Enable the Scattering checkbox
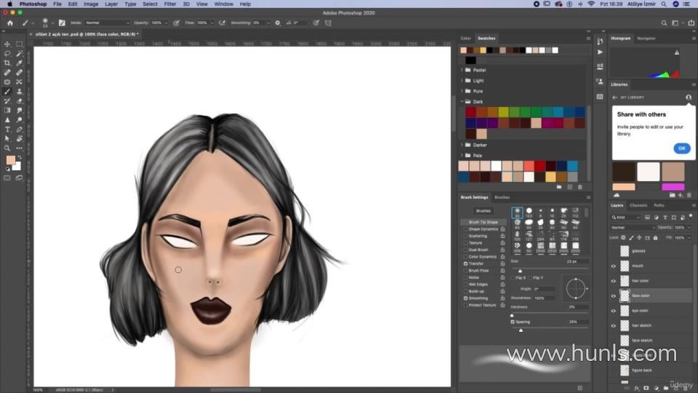698x393 pixels. (x=465, y=236)
